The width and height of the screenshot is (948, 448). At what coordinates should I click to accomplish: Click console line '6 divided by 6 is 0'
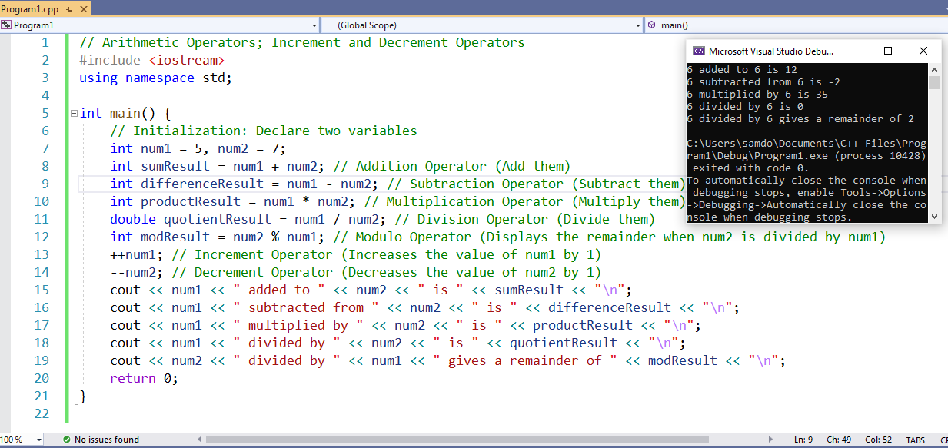(745, 107)
